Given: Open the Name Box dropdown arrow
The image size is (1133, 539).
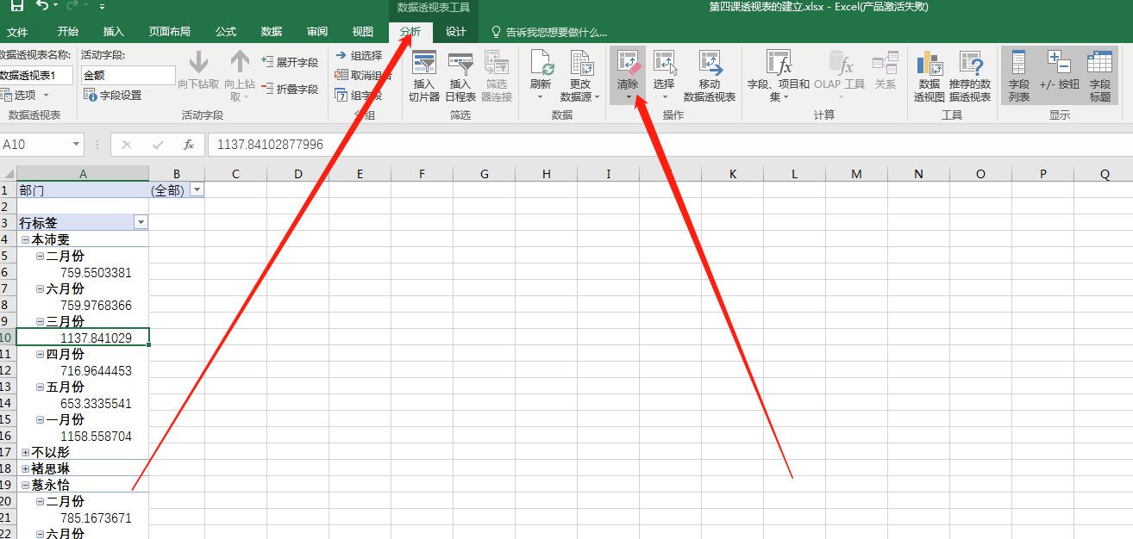Looking at the screenshot, I should [x=77, y=145].
